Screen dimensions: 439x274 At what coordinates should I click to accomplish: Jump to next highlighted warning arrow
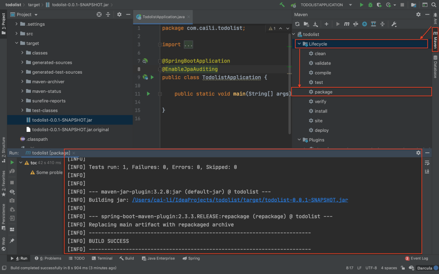[288, 28]
